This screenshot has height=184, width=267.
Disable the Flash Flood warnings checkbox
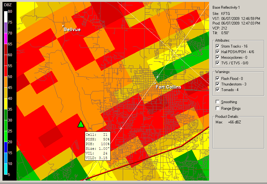click(x=217, y=78)
